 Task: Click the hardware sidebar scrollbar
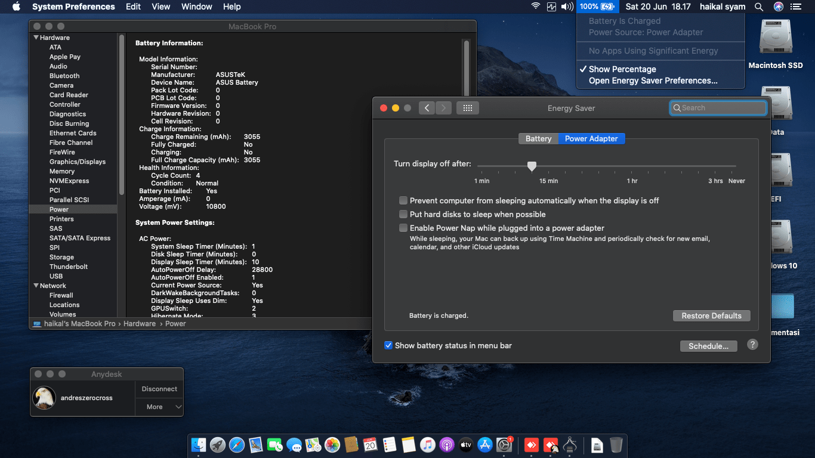click(x=122, y=113)
